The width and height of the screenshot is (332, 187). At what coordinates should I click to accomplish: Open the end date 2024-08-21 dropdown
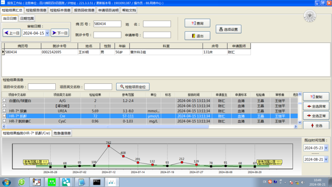click(x=326, y=159)
